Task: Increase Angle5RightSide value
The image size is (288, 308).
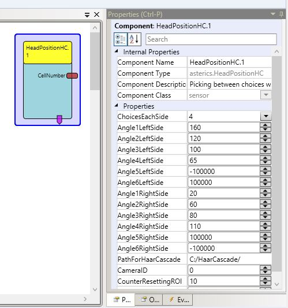Action: click(x=265, y=235)
